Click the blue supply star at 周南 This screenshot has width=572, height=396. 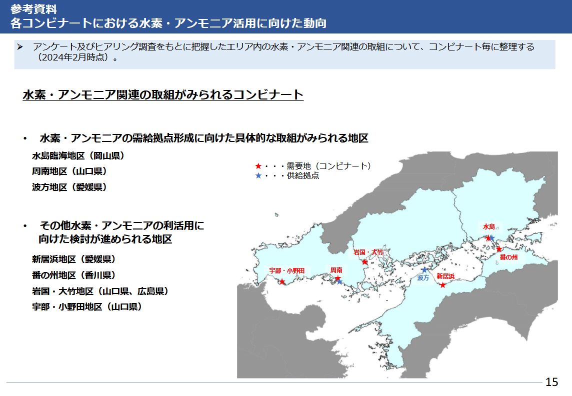click(340, 282)
